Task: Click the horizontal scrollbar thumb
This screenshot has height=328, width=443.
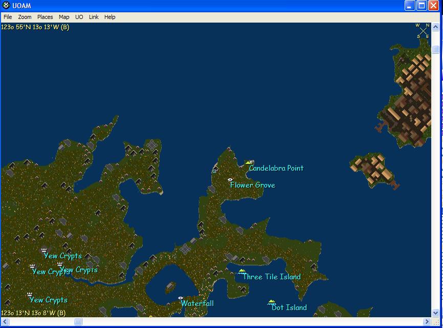Action: pos(78,322)
